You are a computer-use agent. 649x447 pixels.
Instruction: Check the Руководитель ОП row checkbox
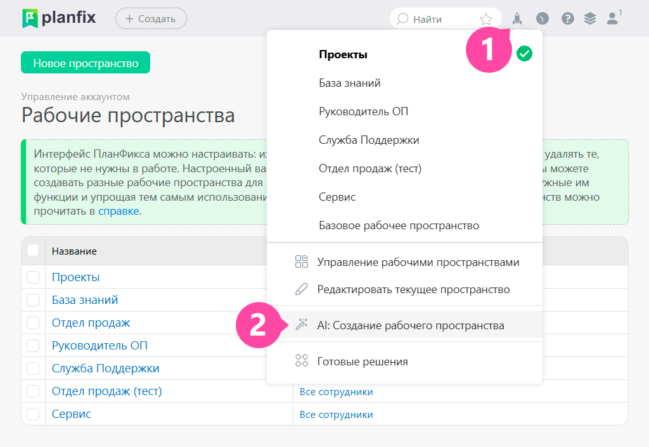pyautogui.click(x=33, y=345)
